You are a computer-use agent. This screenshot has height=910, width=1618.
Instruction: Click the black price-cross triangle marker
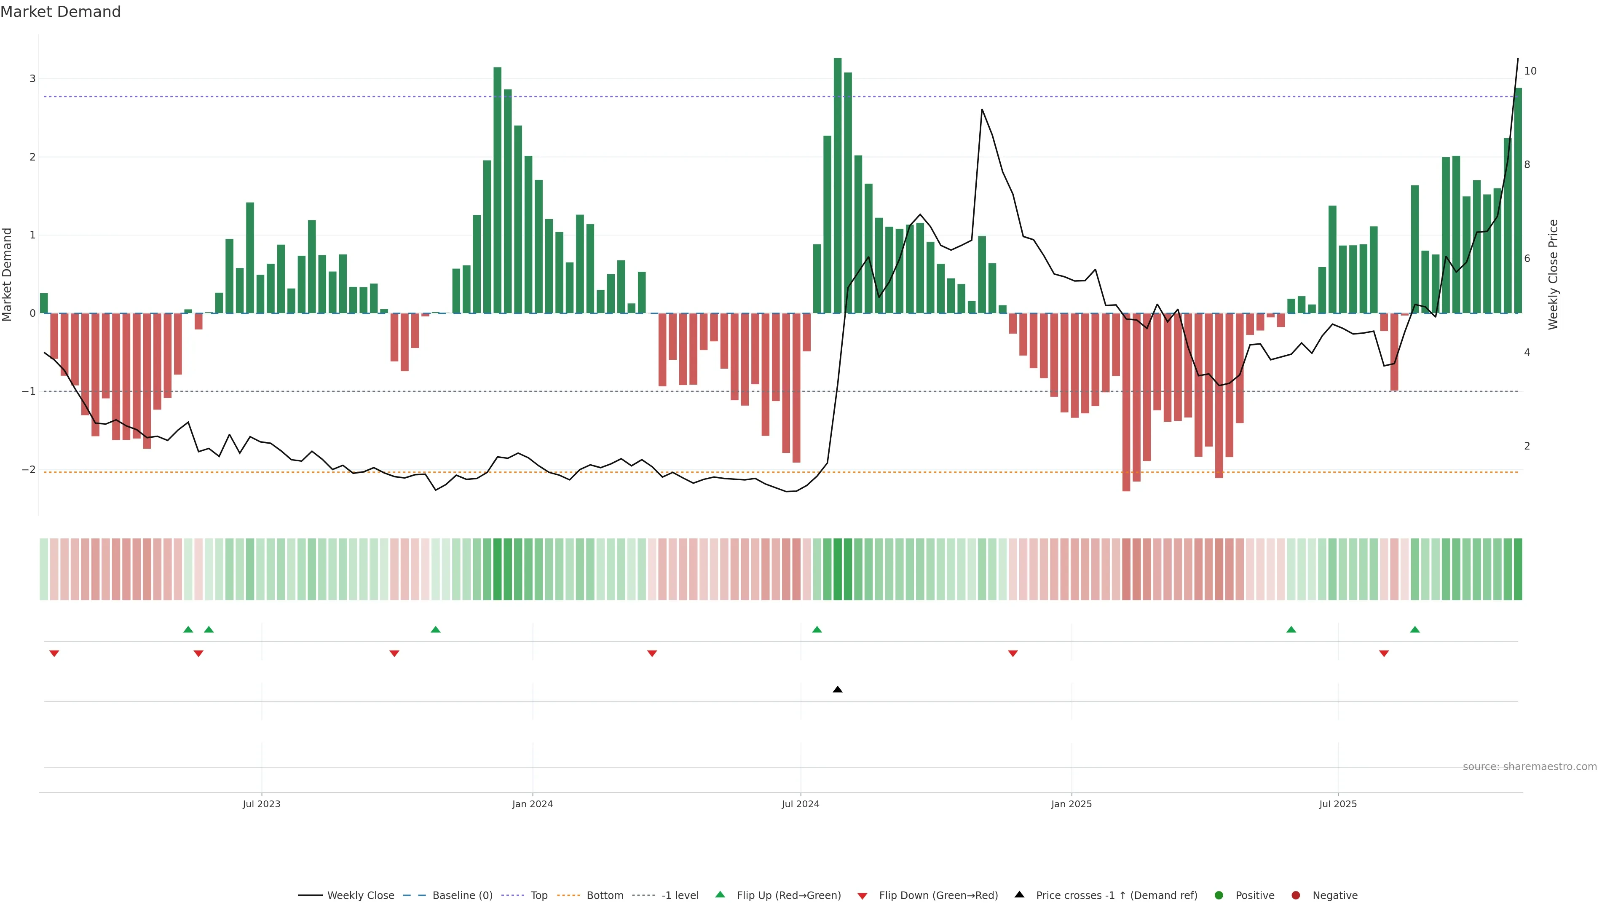[x=837, y=690]
